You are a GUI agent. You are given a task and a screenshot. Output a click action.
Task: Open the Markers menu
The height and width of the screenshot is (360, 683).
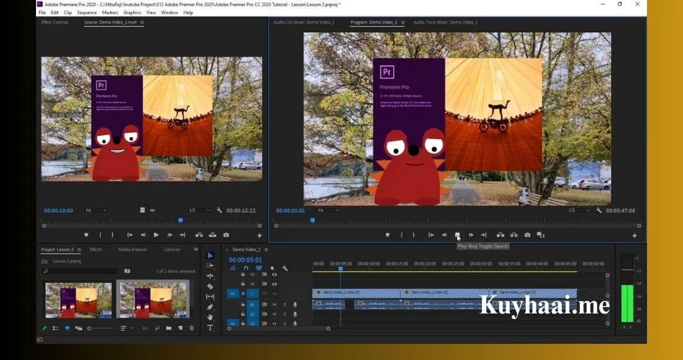[x=110, y=12]
